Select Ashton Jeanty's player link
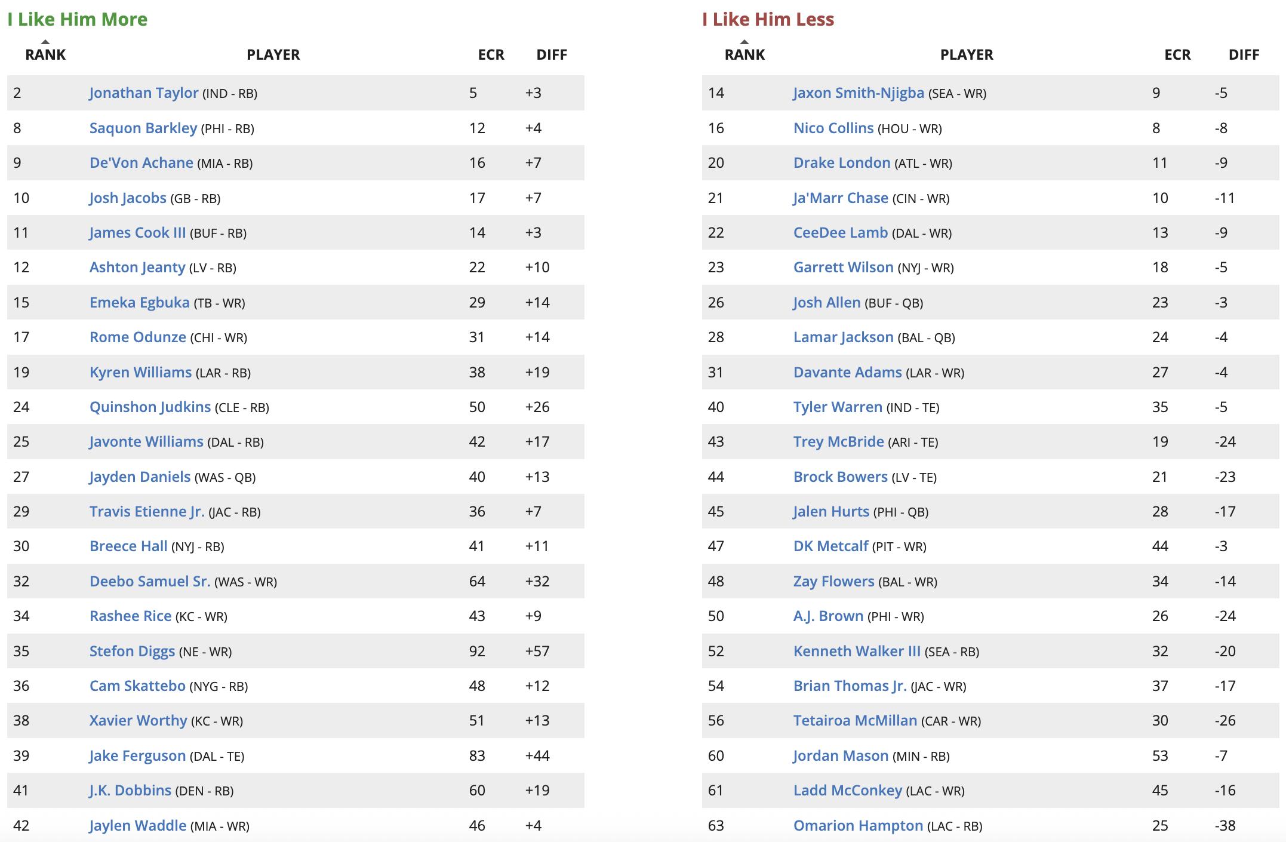This screenshot has width=1286, height=842. 137,268
